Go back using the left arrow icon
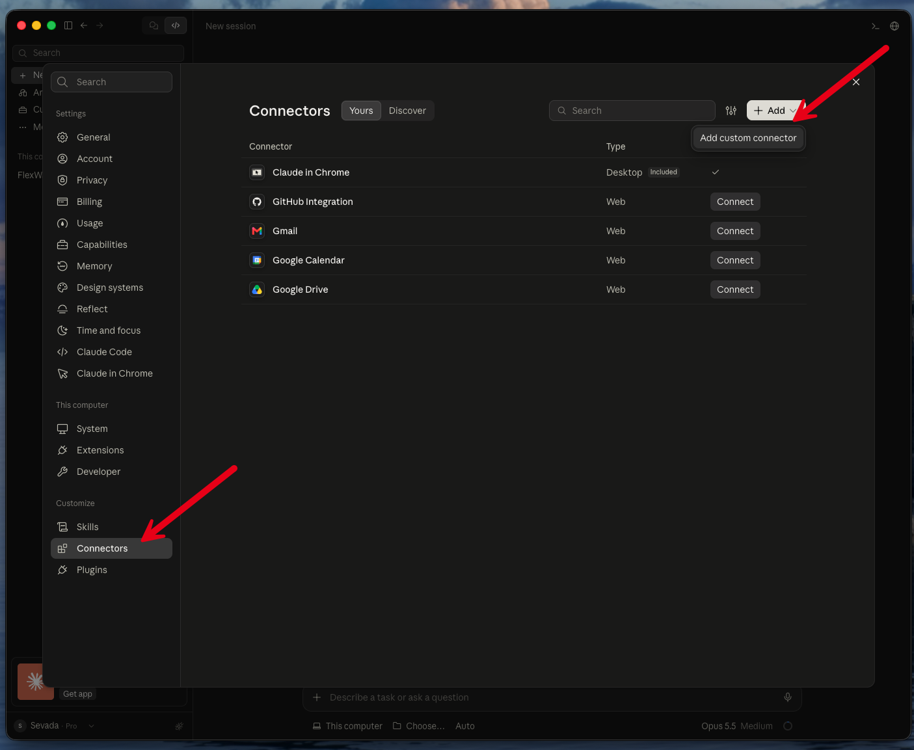The height and width of the screenshot is (750, 914). click(84, 25)
